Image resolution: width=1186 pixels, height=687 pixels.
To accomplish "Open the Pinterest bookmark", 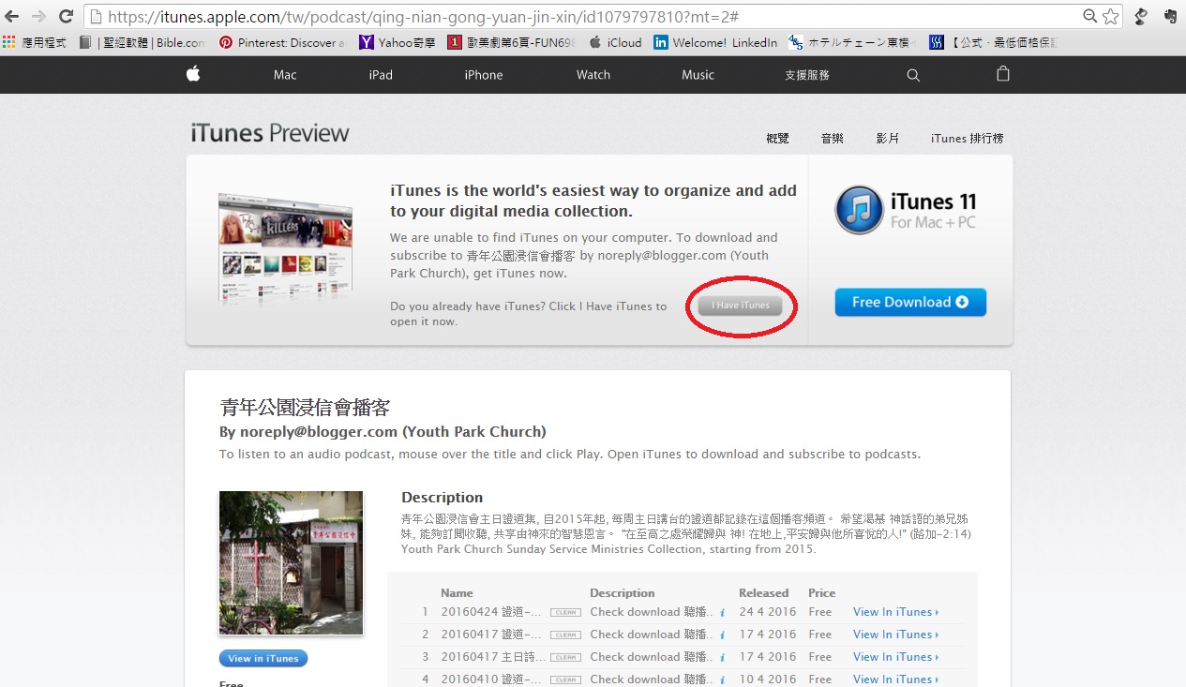I will coord(282,42).
